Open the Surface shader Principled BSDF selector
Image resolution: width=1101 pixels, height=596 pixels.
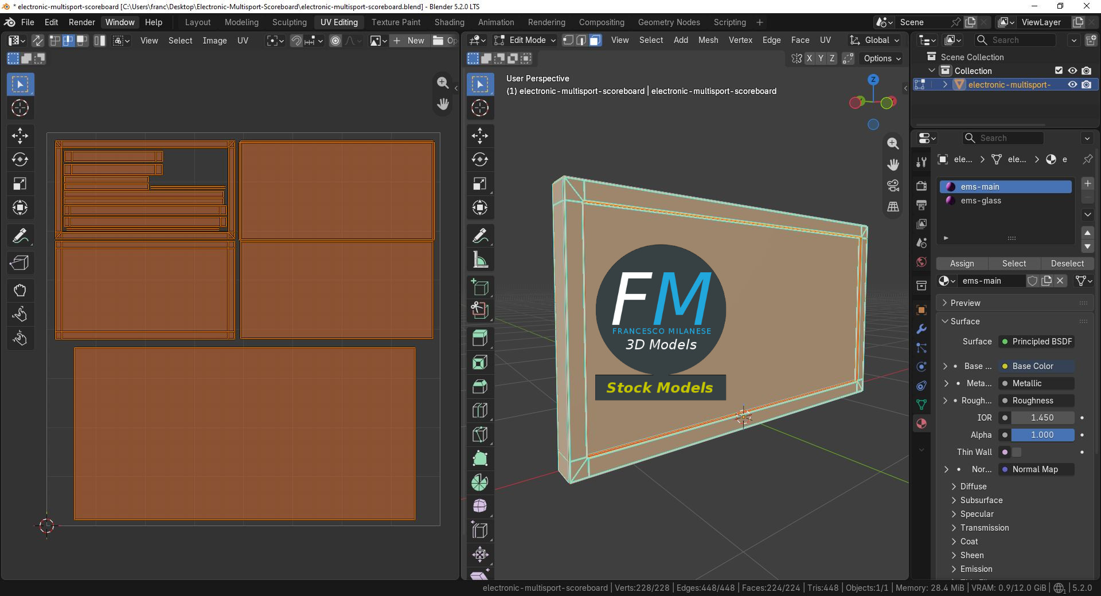tap(1037, 342)
